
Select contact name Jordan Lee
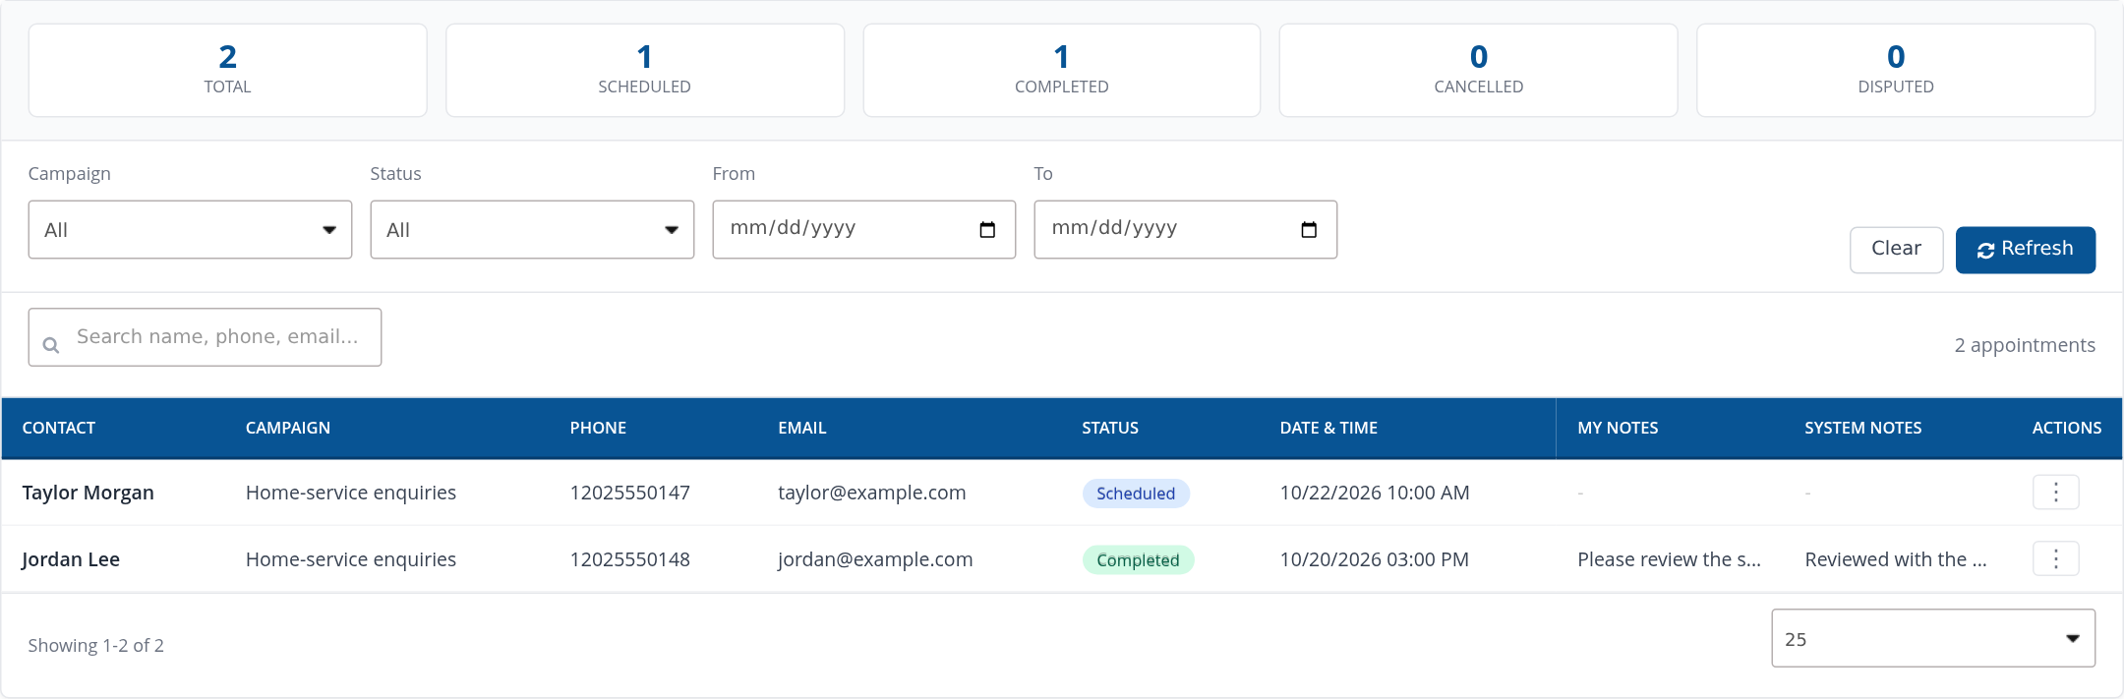[71, 559]
